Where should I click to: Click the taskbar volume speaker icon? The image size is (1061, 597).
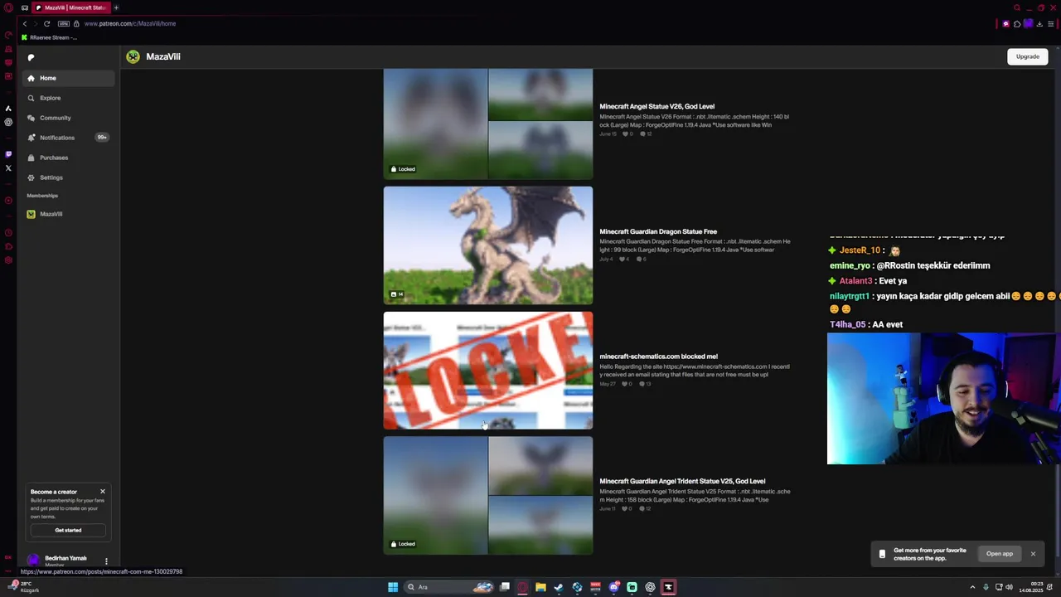coord(1009,587)
